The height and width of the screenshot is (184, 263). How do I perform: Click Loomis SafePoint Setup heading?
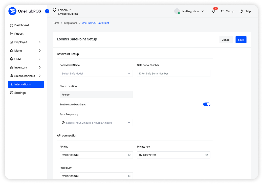coord(77,39)
